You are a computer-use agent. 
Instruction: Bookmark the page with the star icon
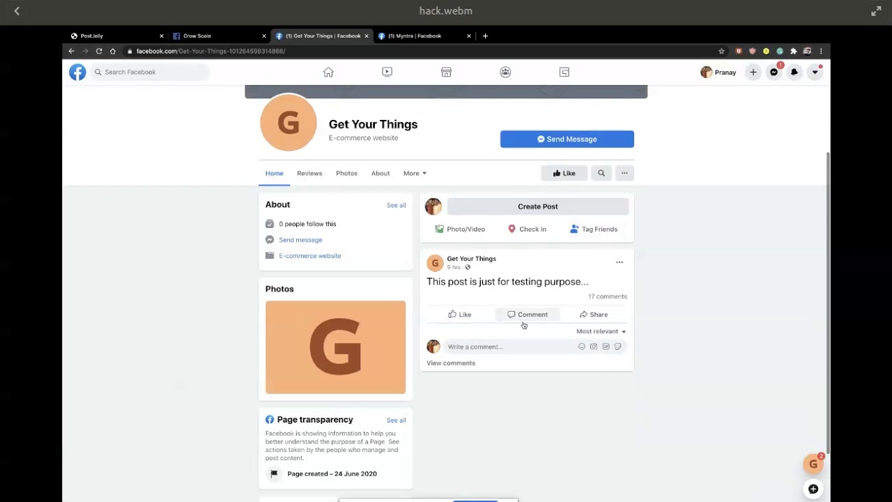tap(721, 51)
